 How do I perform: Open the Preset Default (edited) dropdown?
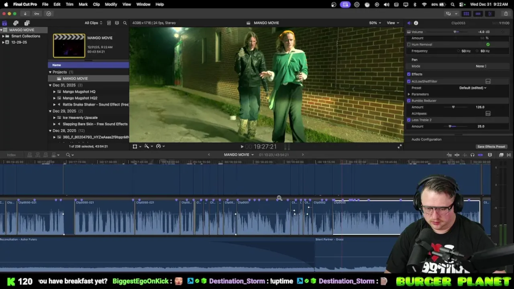point(473,88)
